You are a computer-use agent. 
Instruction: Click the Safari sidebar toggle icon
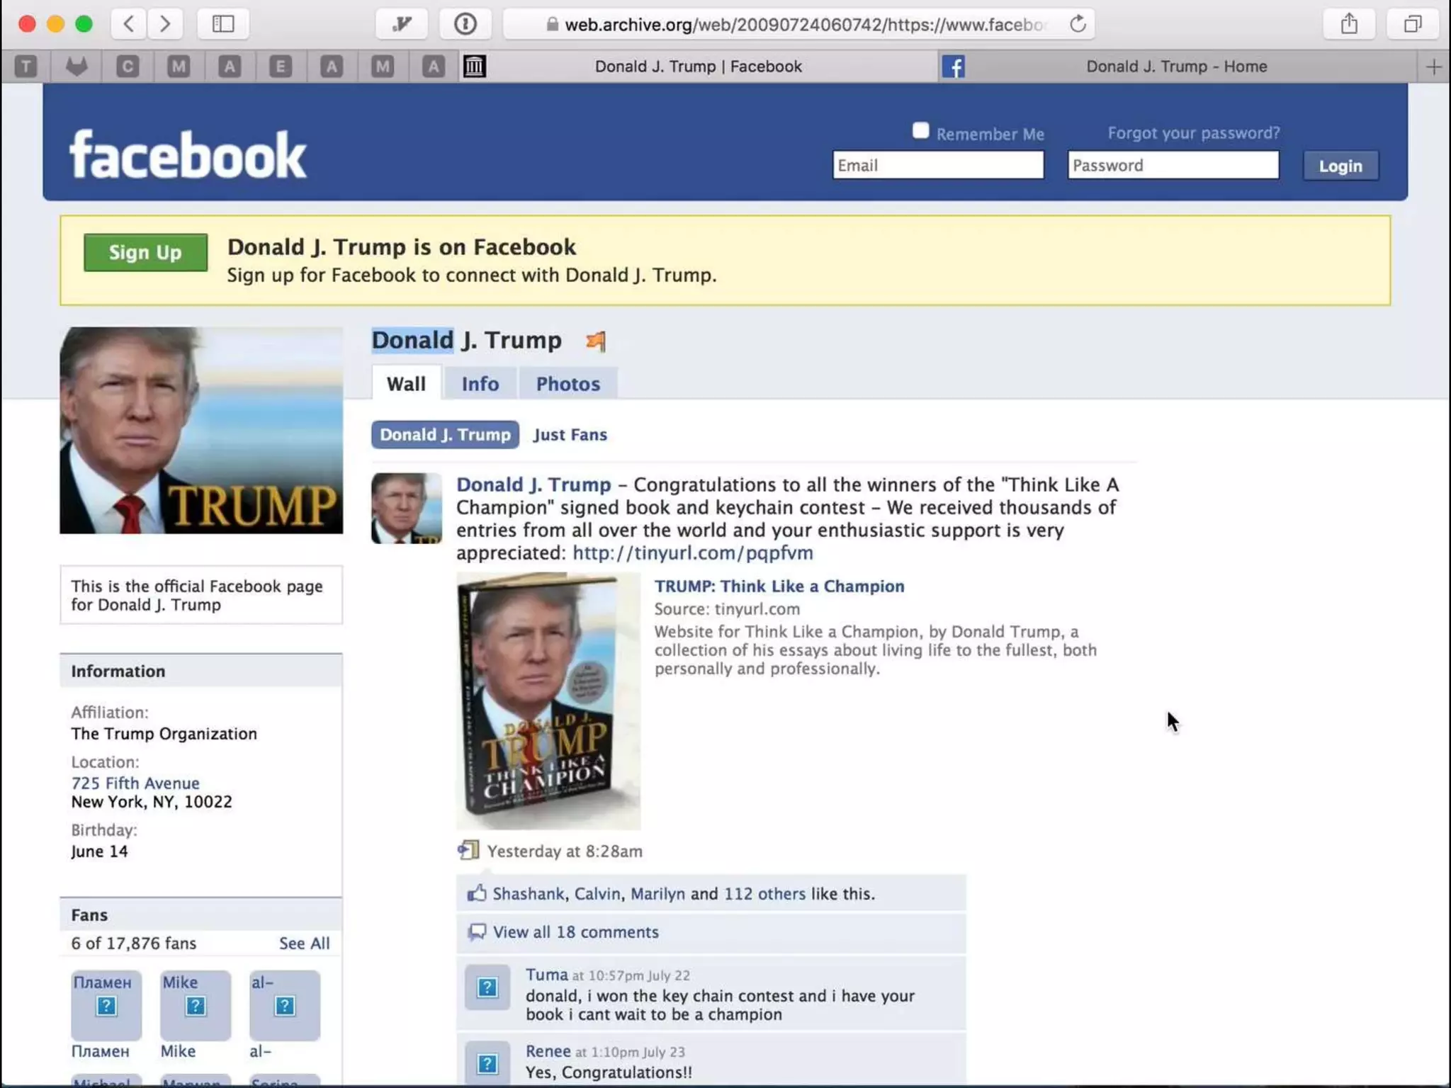223,24
